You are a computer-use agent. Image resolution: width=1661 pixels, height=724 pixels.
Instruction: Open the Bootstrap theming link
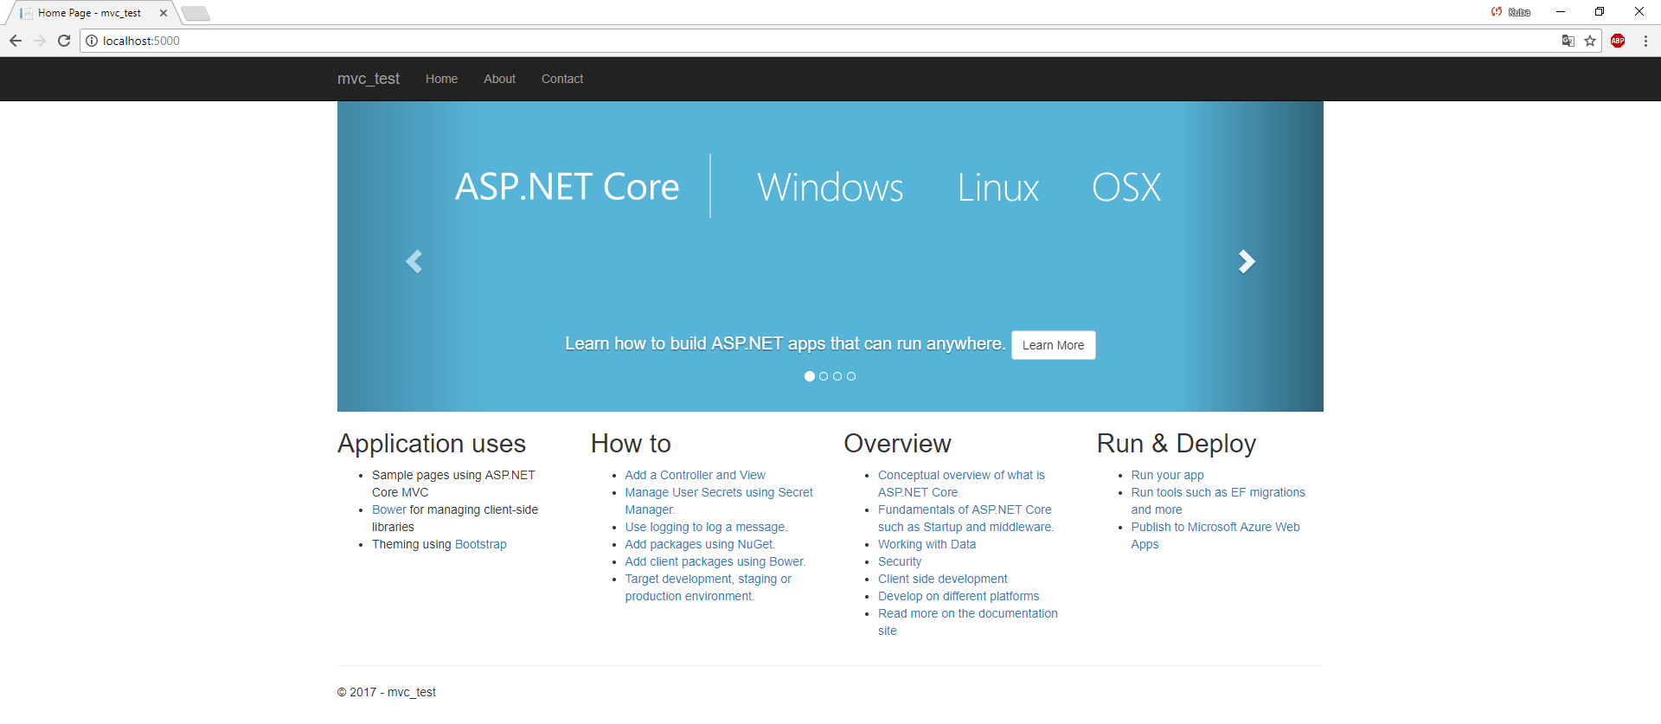[481, 544]
